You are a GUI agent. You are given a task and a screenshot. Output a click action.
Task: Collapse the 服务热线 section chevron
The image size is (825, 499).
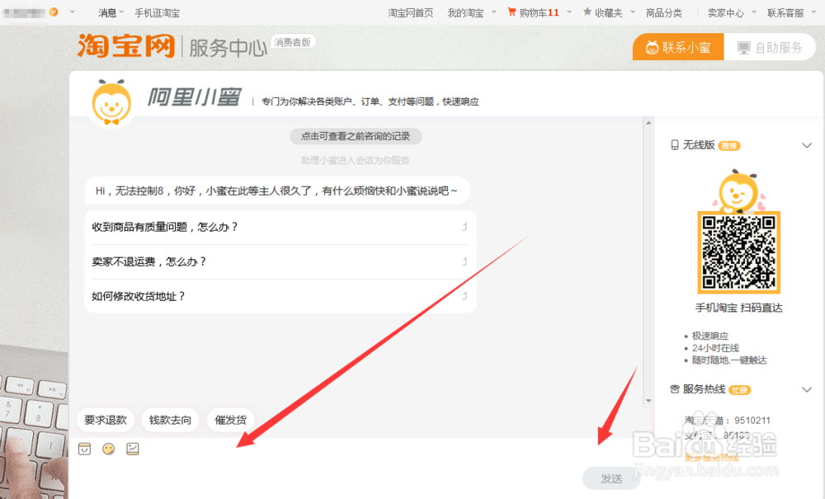click(807, 389)
